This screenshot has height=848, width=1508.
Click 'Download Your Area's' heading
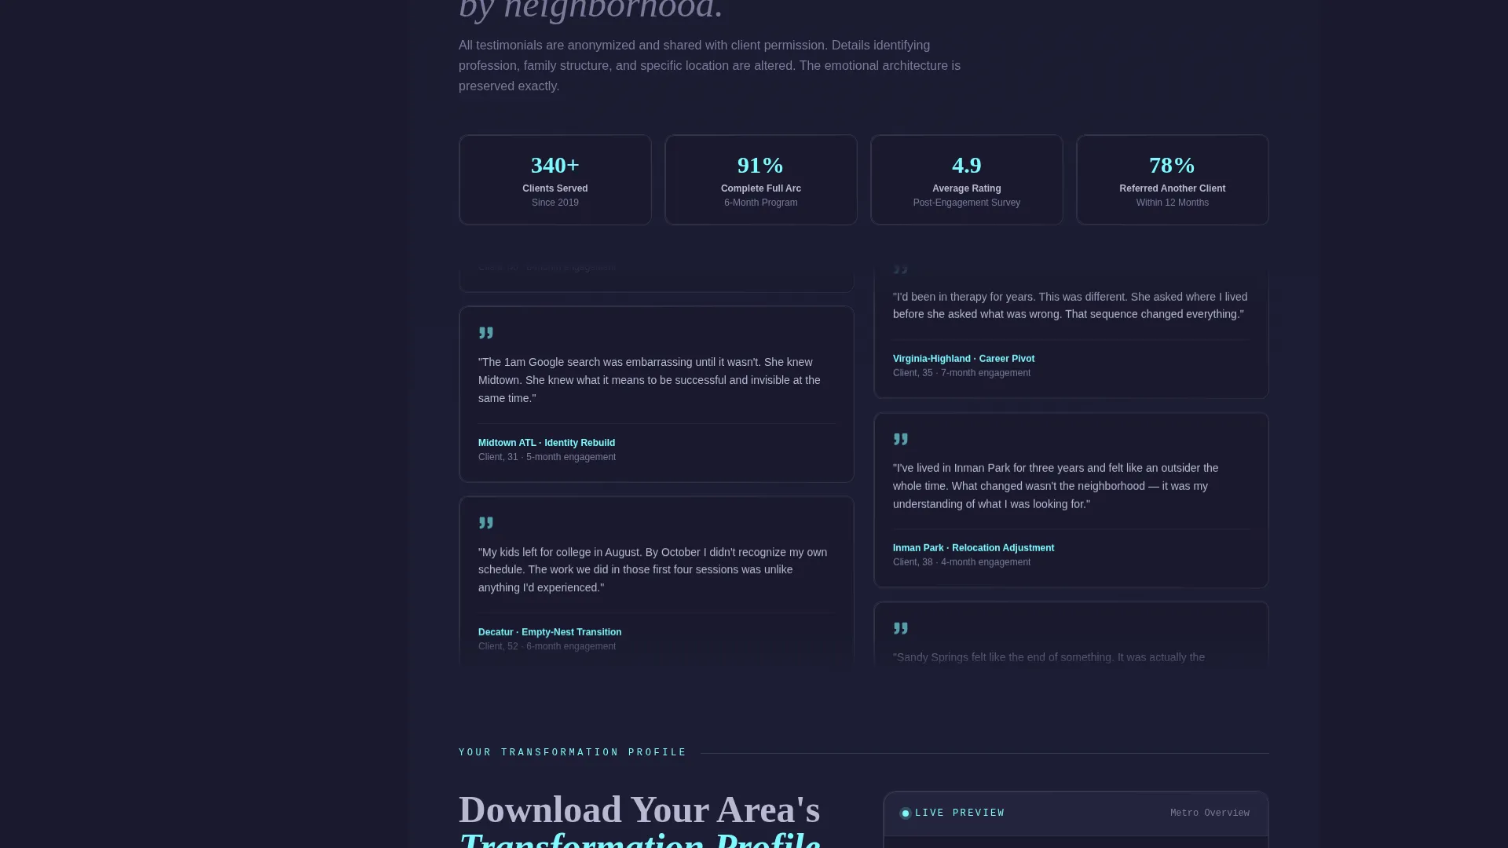click(x=639, y=810)
